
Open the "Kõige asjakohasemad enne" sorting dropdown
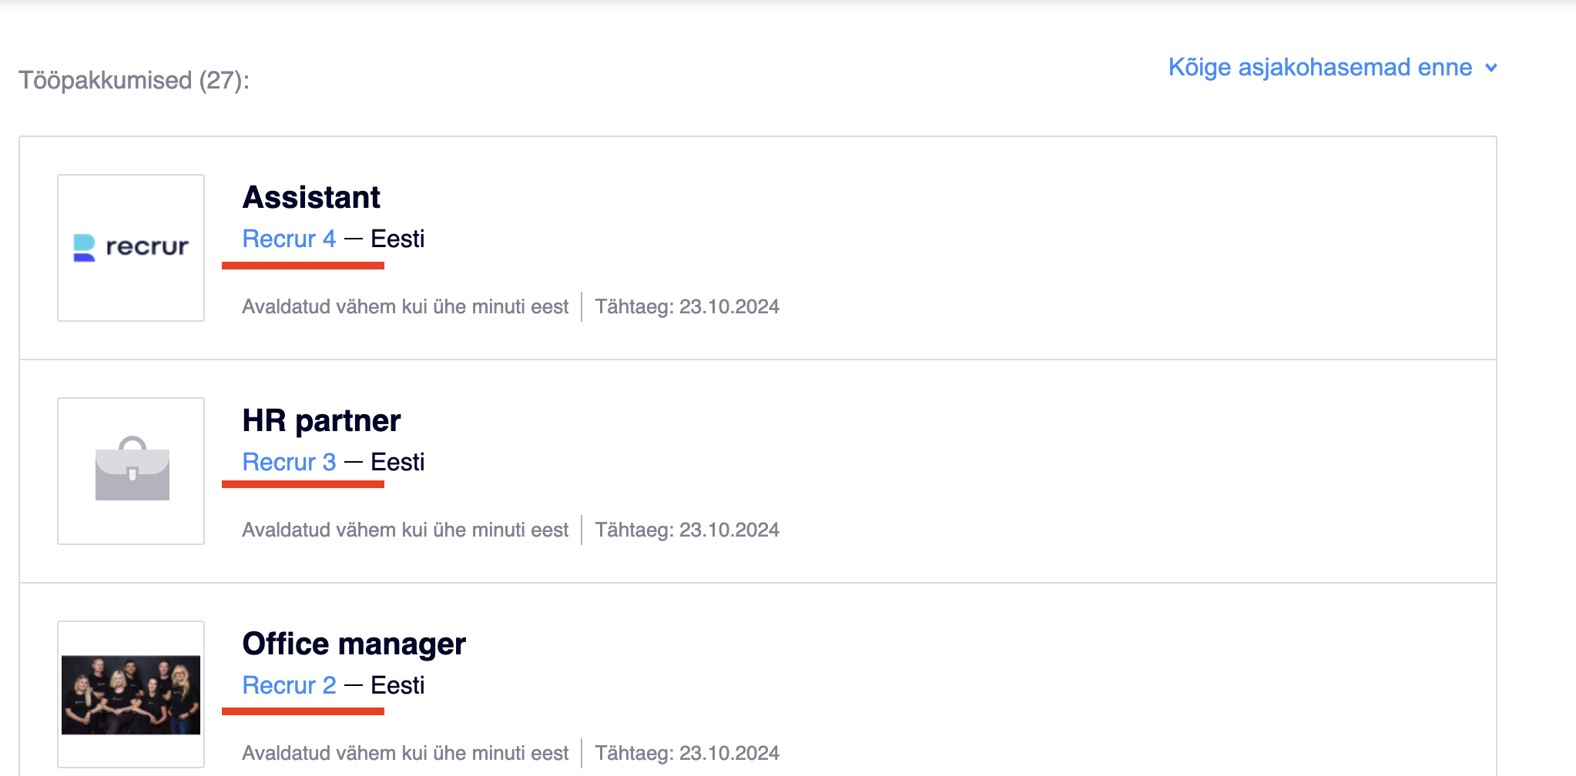coord(1319,68)
